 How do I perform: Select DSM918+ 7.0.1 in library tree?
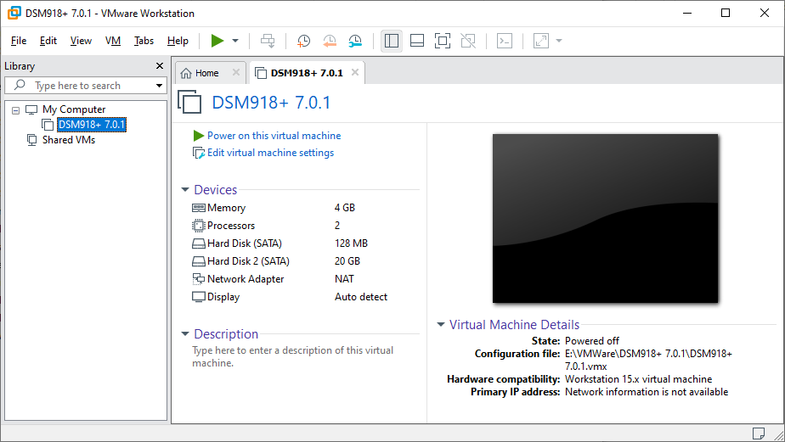[92, 125]
